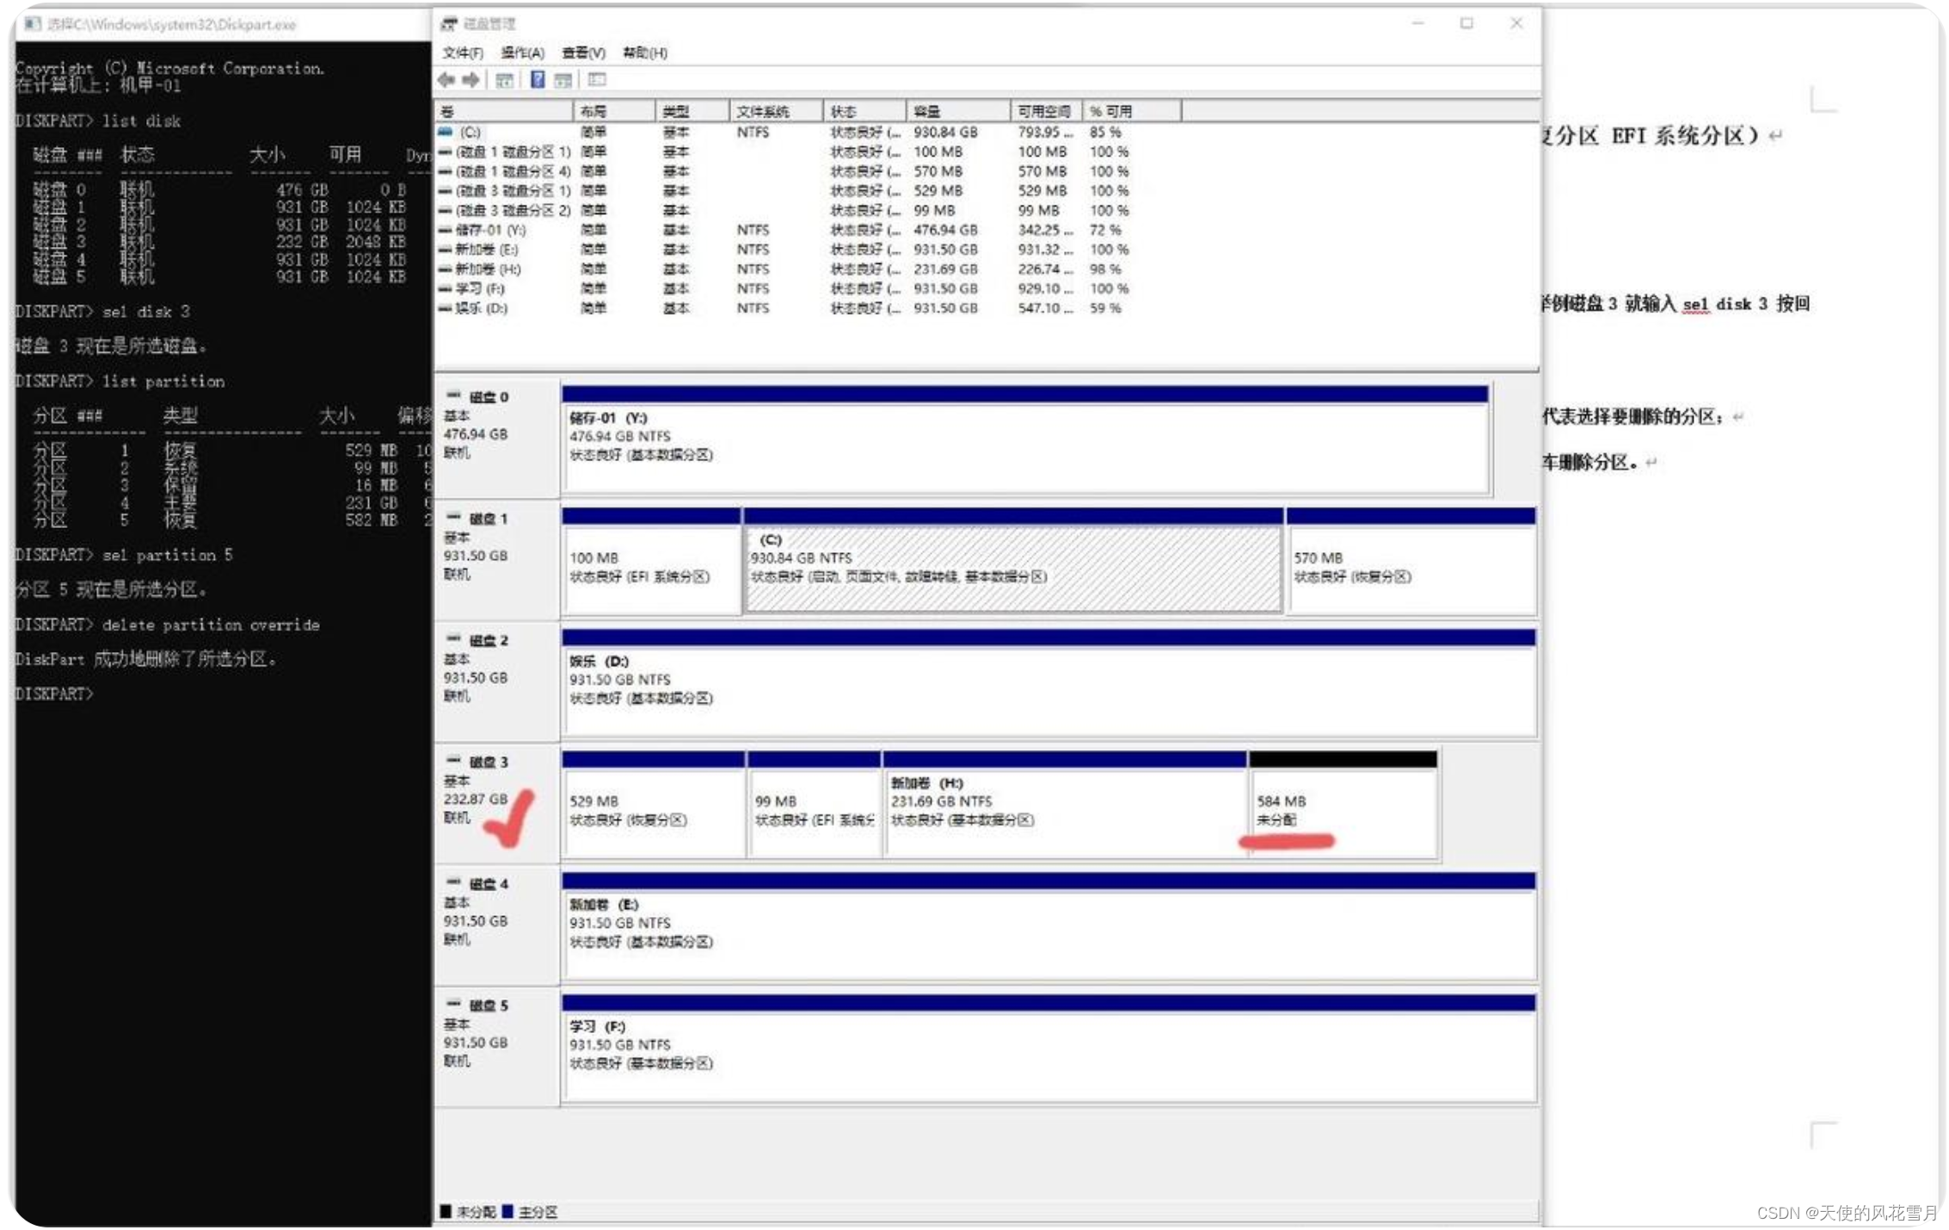
Task: Select the 娱乐 (D:) partition block on disk 2
Action: point(1048,684)
